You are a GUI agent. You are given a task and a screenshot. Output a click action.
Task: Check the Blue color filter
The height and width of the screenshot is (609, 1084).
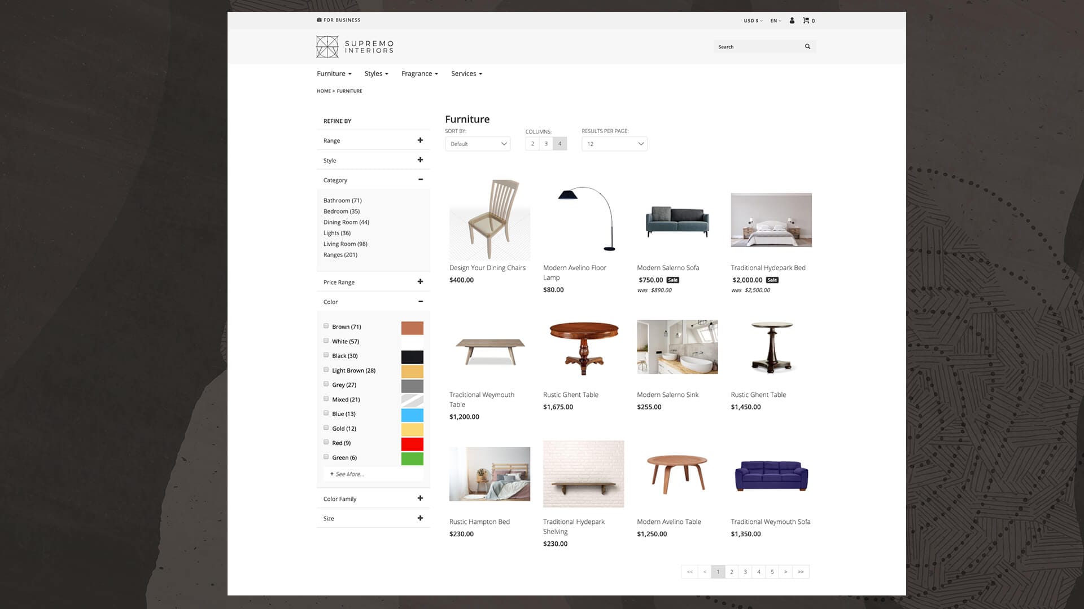click(x=326, y=413)
